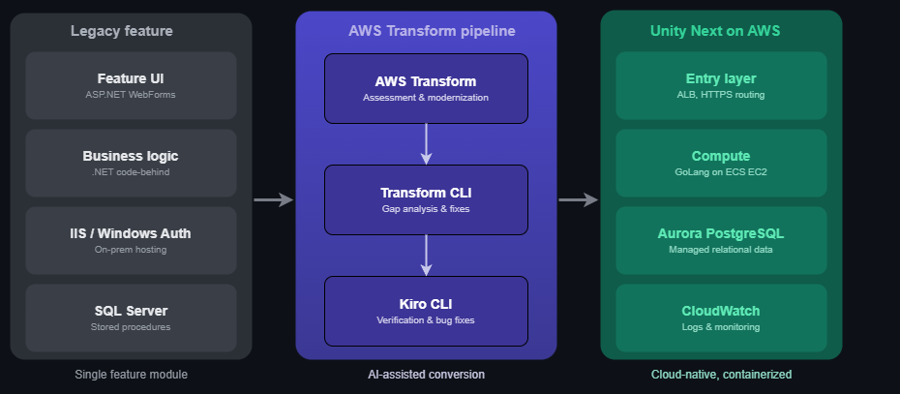Viewport: 900px width, 394px height.
Task: Click the 'ALB, HTTPS routing' subtitle
Action: [721, 95]
